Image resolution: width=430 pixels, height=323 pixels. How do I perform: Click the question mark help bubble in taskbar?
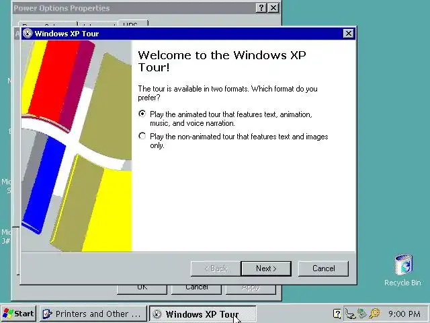(x=337, y=314)
